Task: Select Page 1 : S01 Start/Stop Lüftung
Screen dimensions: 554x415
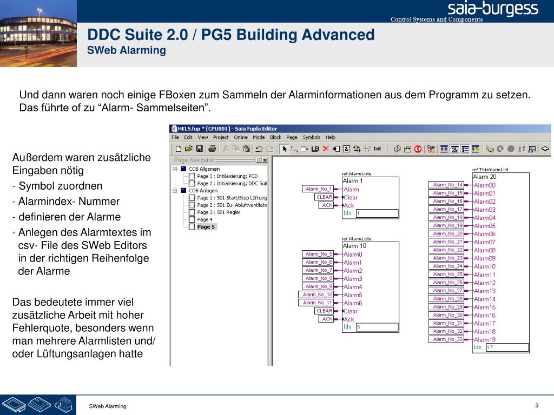Action: [232, 198]
